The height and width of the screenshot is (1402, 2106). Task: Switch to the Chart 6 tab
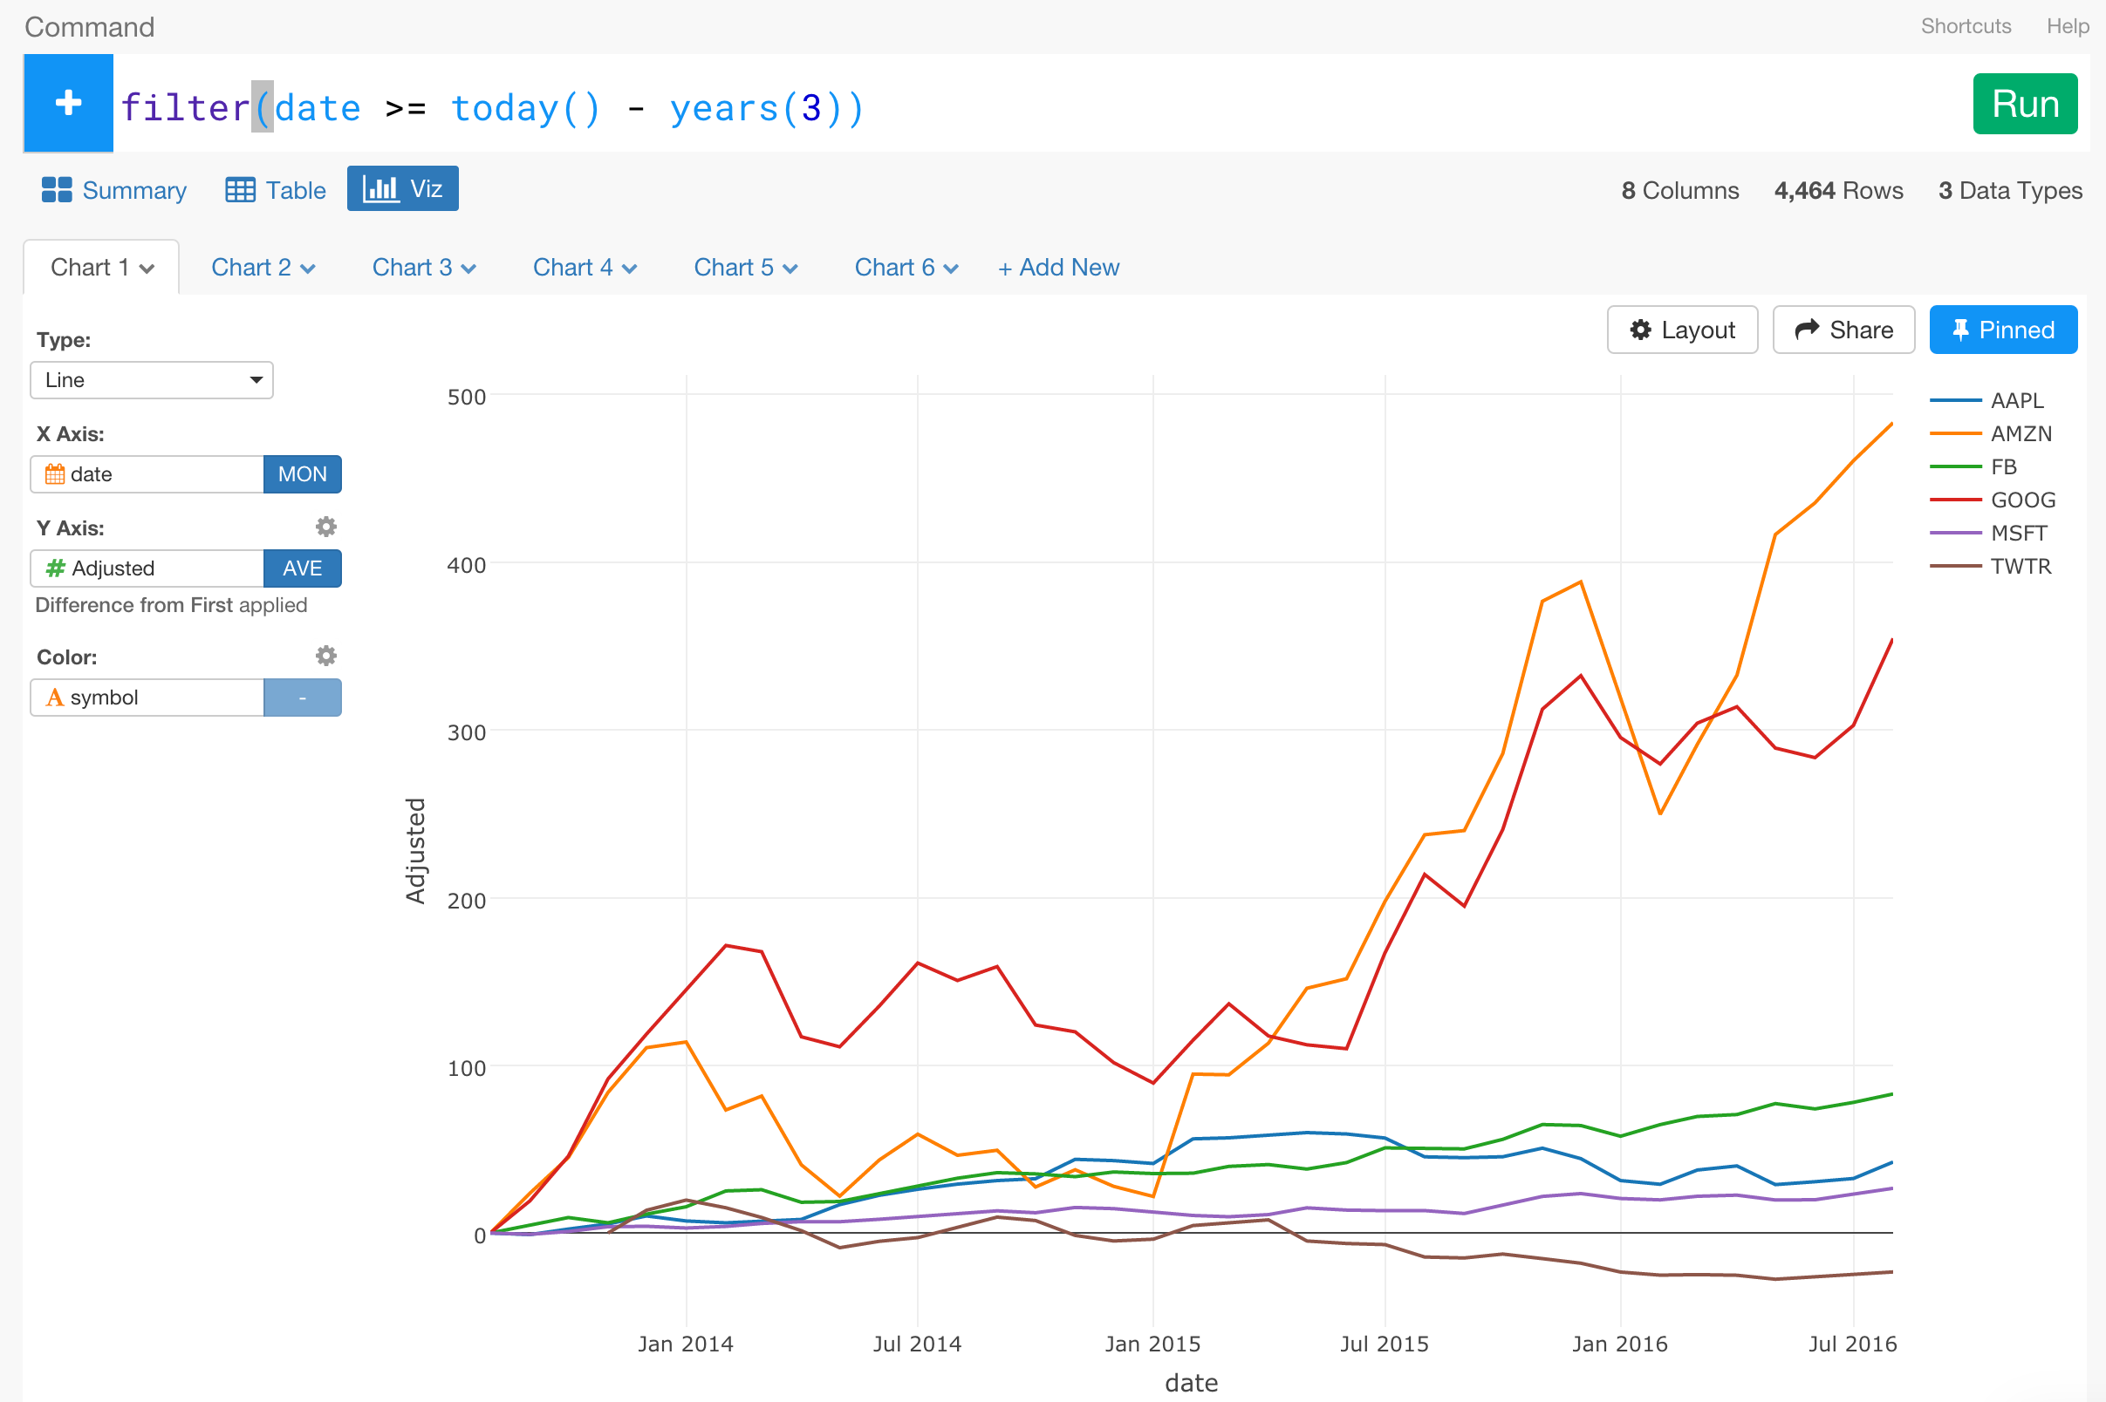point(894,268)
